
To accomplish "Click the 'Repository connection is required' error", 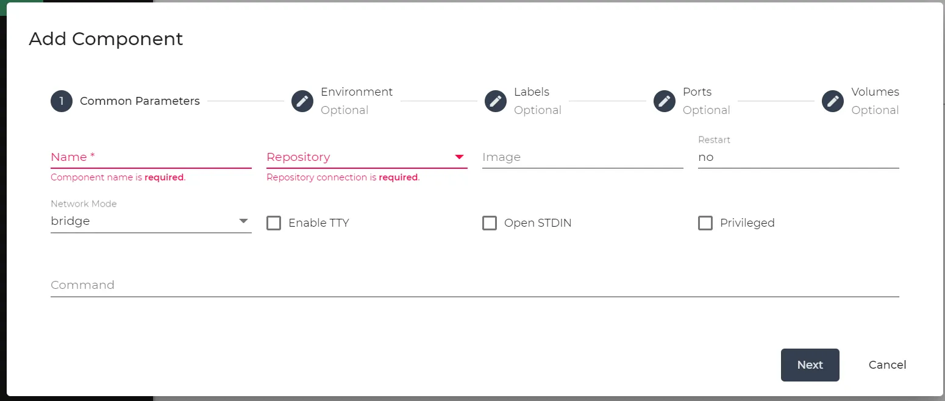I will (343, 178).
